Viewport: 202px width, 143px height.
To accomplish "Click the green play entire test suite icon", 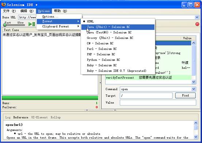I will coord(32,24).
